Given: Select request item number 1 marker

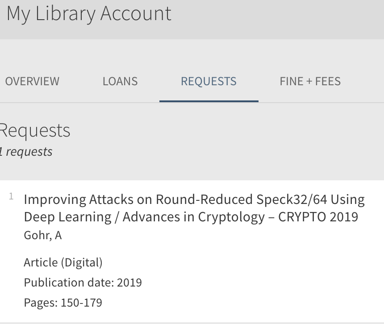Looking at the screenshot, I should tap(11, 196).
